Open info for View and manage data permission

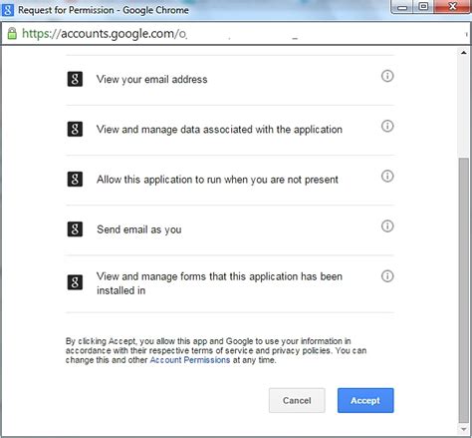pos(387,126)
